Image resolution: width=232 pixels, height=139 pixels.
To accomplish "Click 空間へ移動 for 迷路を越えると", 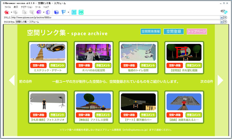I will click(x=175, y=115).
